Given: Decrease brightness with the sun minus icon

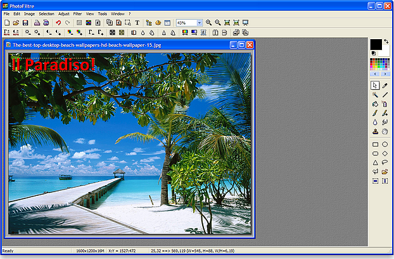Looking at the screenshot, I should 28,32.
